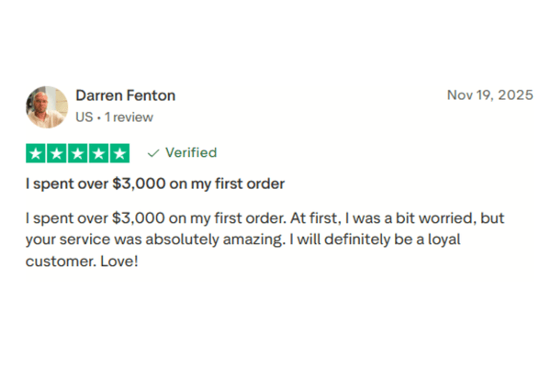Image resolution: width=551 pixels, height=367 pixels.
Task: Open Darren Fenton's reviewer profile name
Action: (125, 95)
